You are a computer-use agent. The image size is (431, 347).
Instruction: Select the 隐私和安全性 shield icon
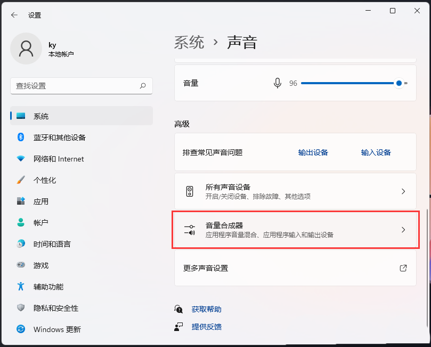pyautogui.click(x=21, y=308)
